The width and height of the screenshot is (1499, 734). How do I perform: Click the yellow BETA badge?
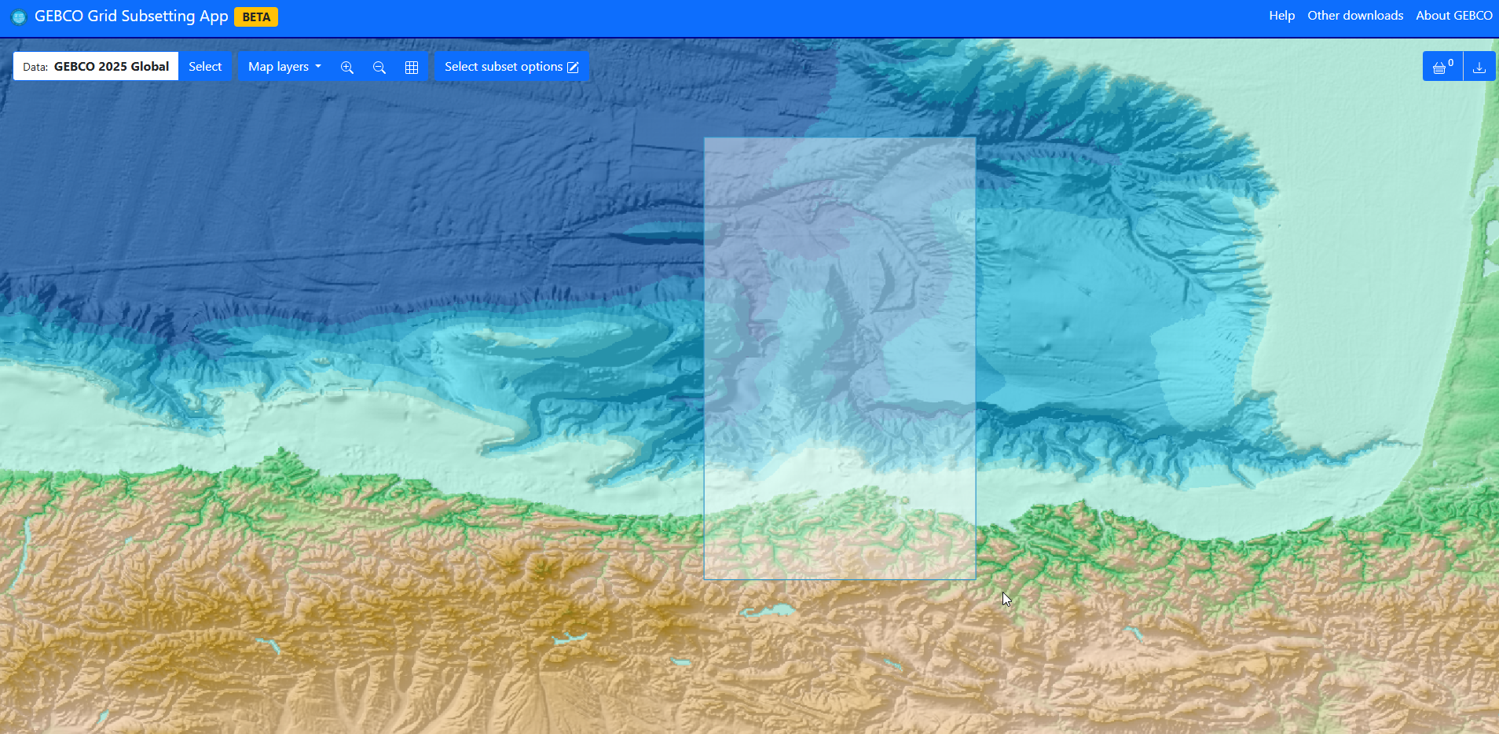pyautogui.click(x=256, y=17)
